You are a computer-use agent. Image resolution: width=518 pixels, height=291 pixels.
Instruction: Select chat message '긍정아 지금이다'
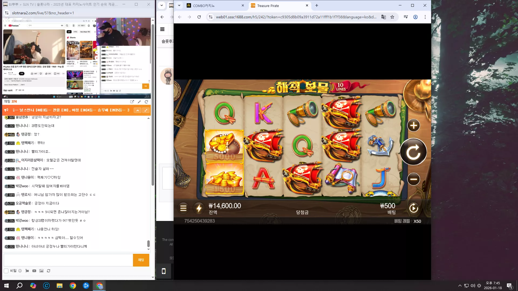(47, 203)
